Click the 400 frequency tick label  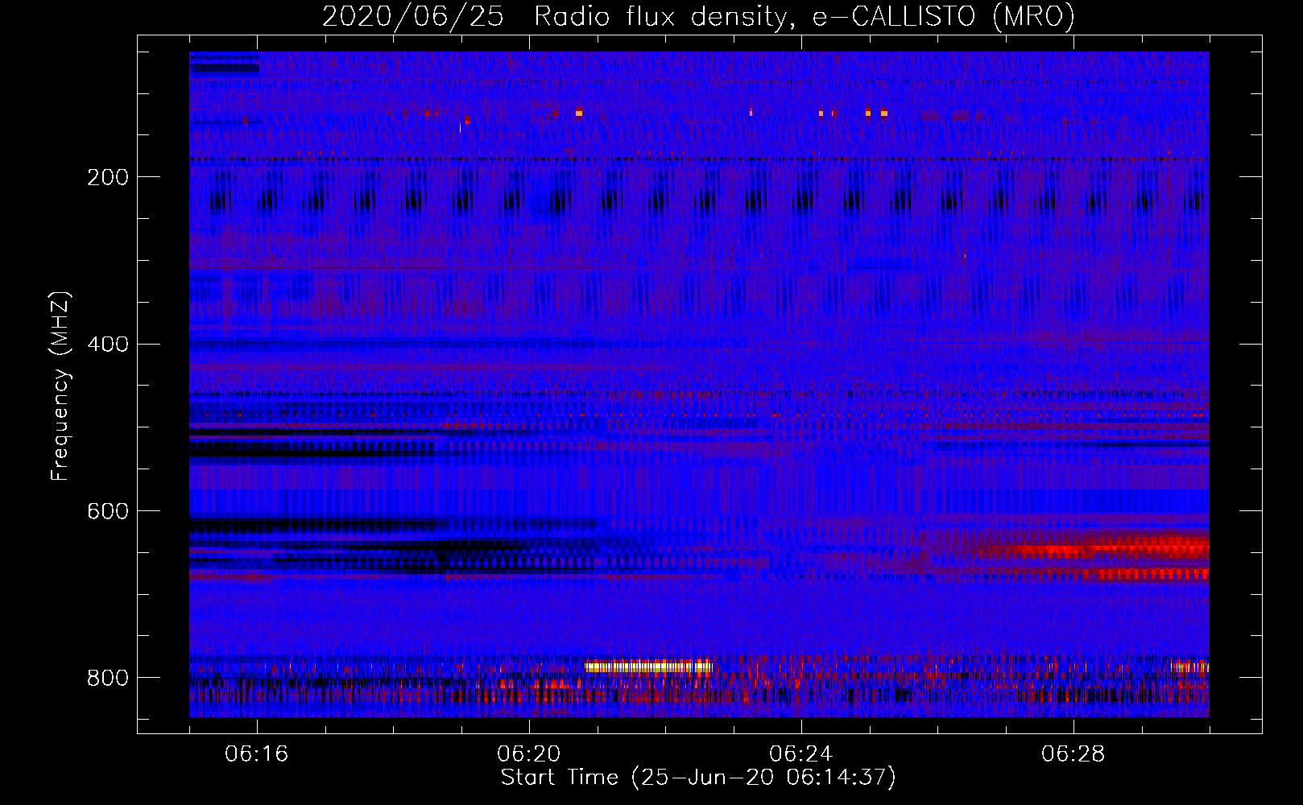click(108, 345)
